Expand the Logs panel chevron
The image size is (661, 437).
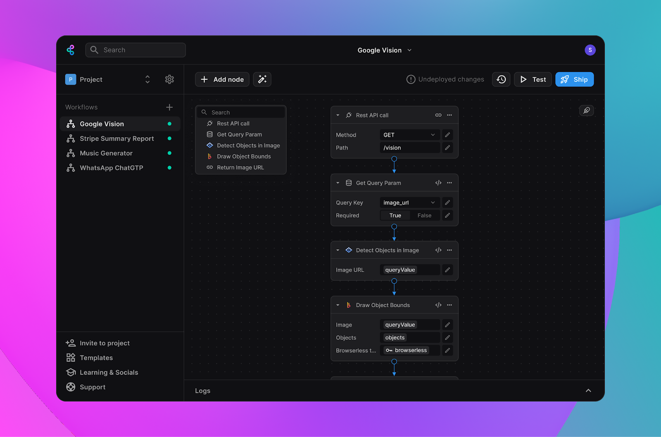point(588,391)
